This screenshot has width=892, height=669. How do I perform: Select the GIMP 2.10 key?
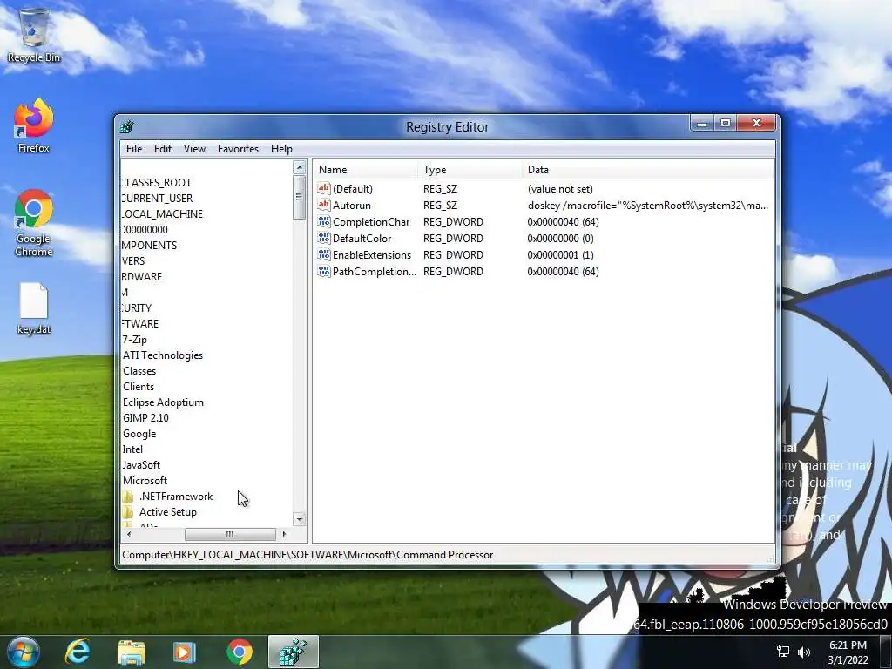click(145, 417)
